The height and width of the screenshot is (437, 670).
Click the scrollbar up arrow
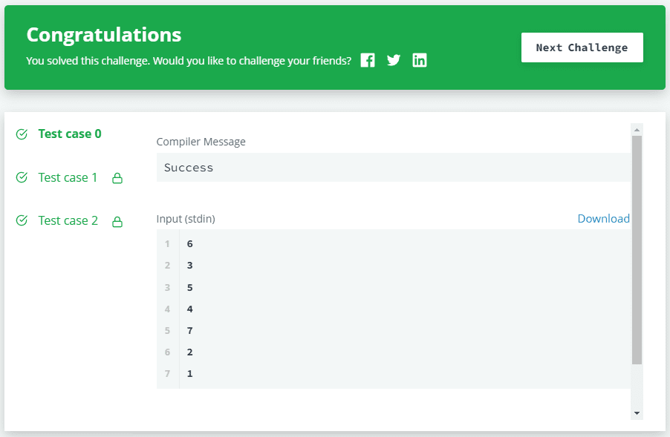(x=637, y=129)
